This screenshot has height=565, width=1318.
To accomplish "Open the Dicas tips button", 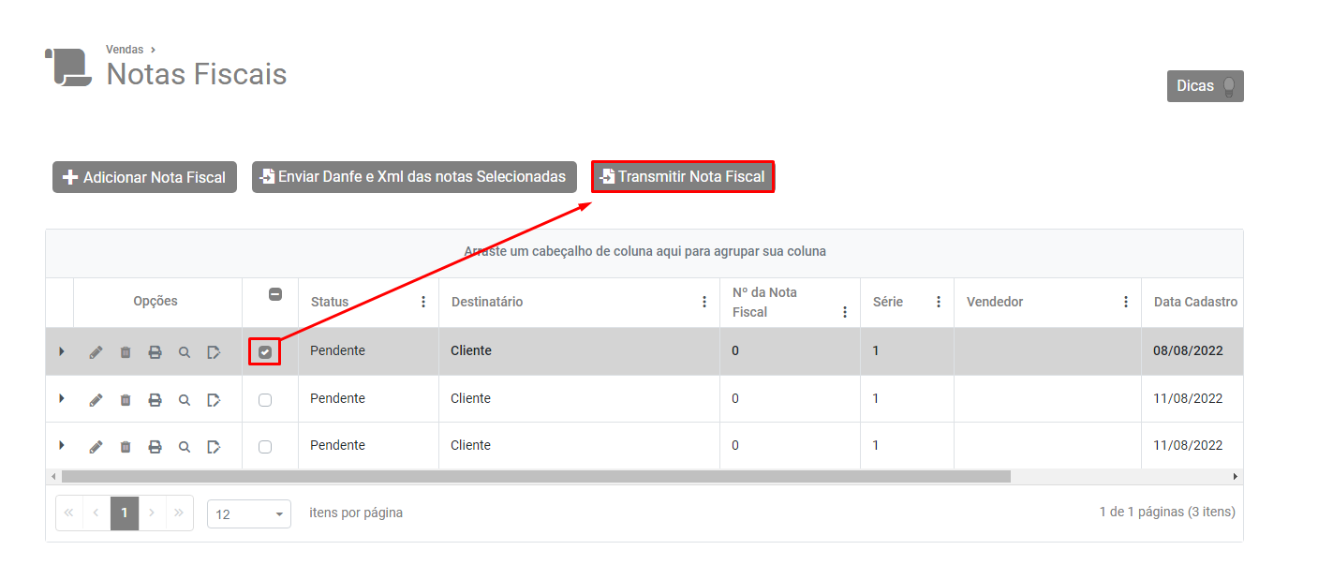I will (1205, 86).
